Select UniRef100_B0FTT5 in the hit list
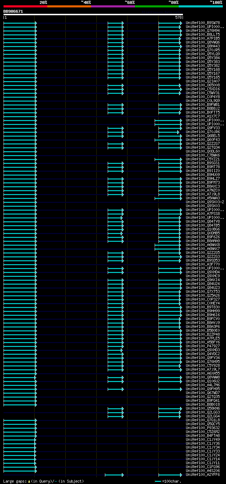226x484 pixels. [203, 113]
